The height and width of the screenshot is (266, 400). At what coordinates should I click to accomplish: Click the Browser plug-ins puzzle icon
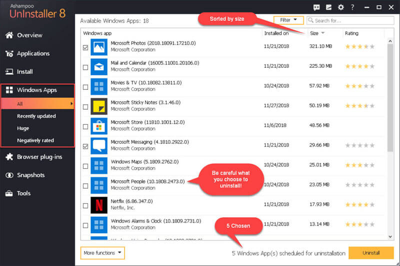(x=9, y=157)
